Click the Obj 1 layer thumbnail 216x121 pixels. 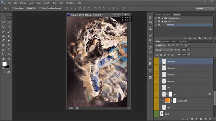(x=161, y=114)
